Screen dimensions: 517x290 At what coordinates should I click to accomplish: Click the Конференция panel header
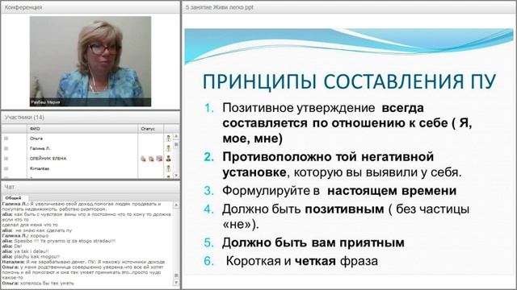click(x=90, y=7)
